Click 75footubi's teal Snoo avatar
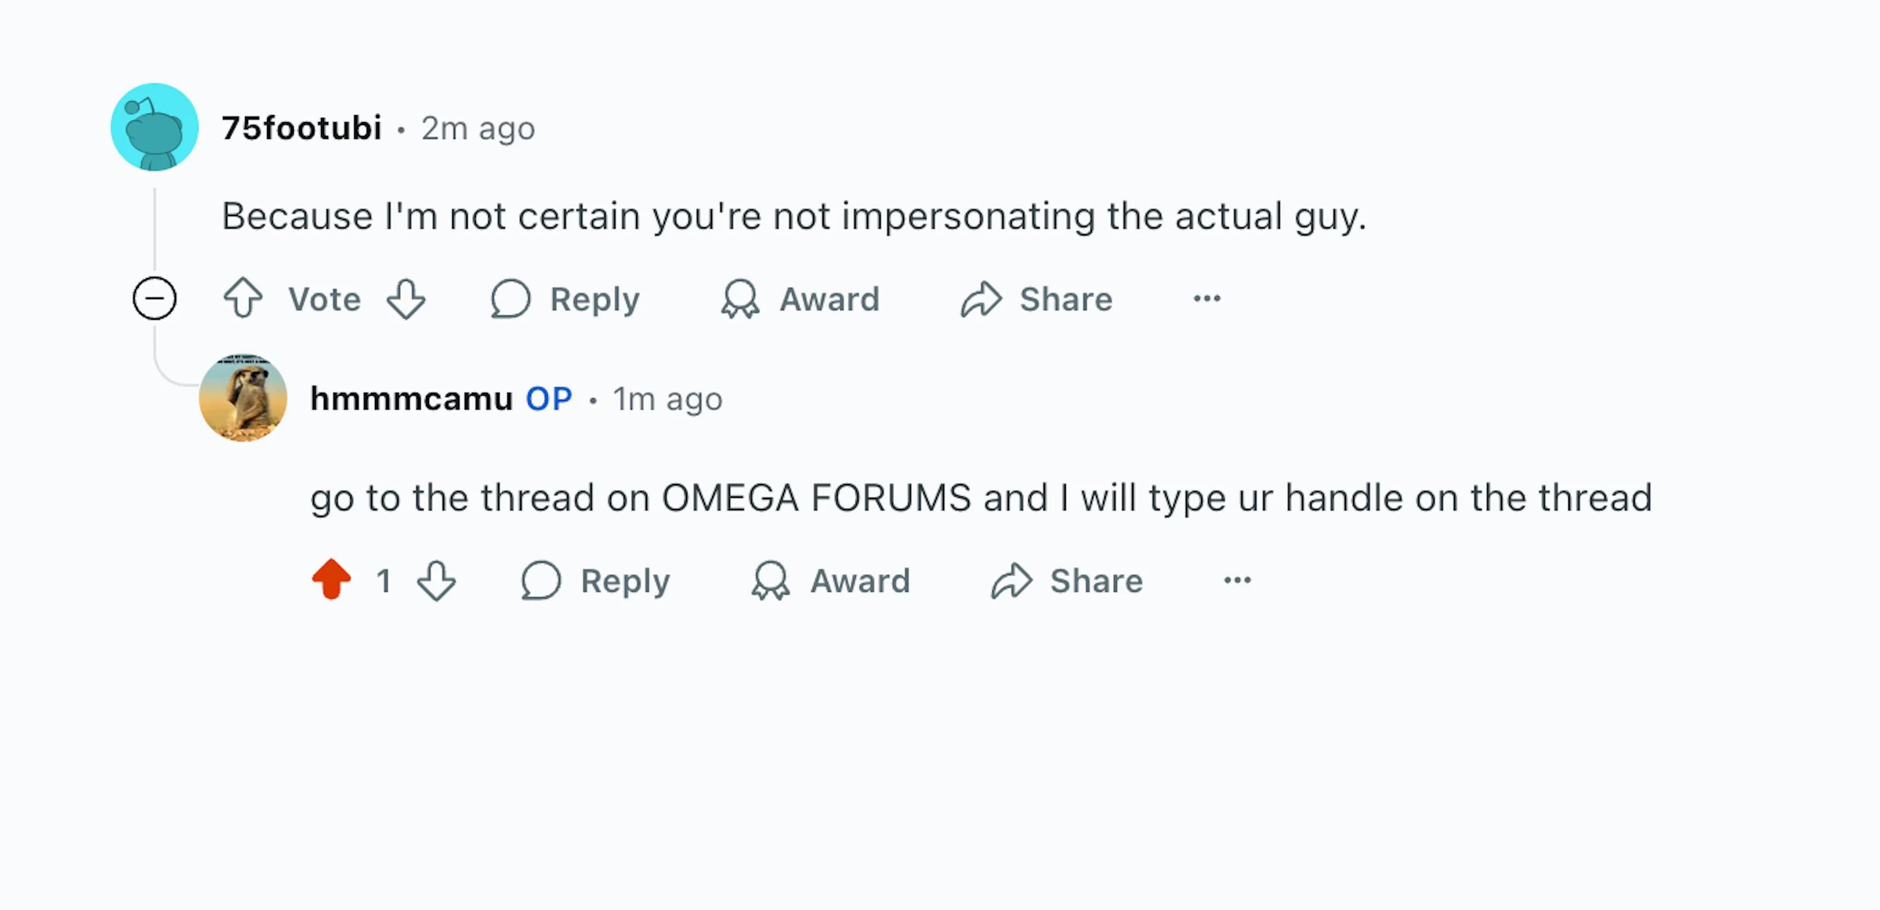The height and width of the screenshot is (910, 1880). [x=155, y=127]
